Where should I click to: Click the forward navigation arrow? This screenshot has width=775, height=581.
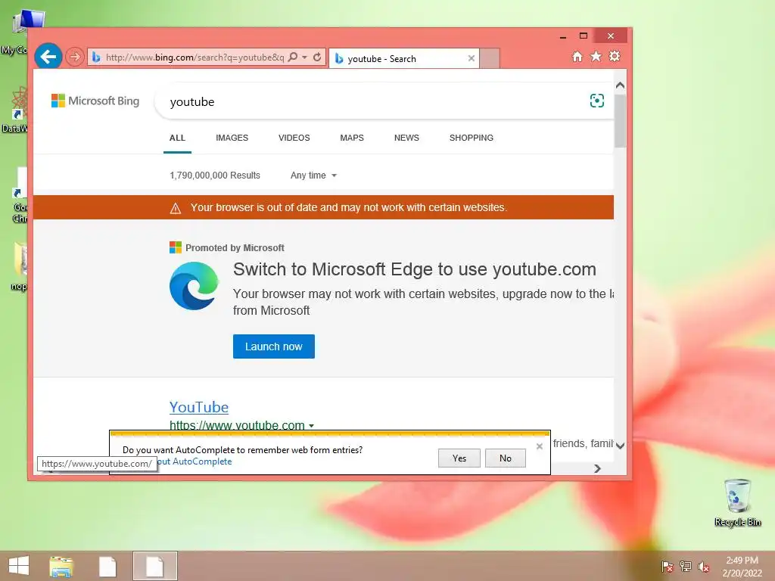pos(75,57)
